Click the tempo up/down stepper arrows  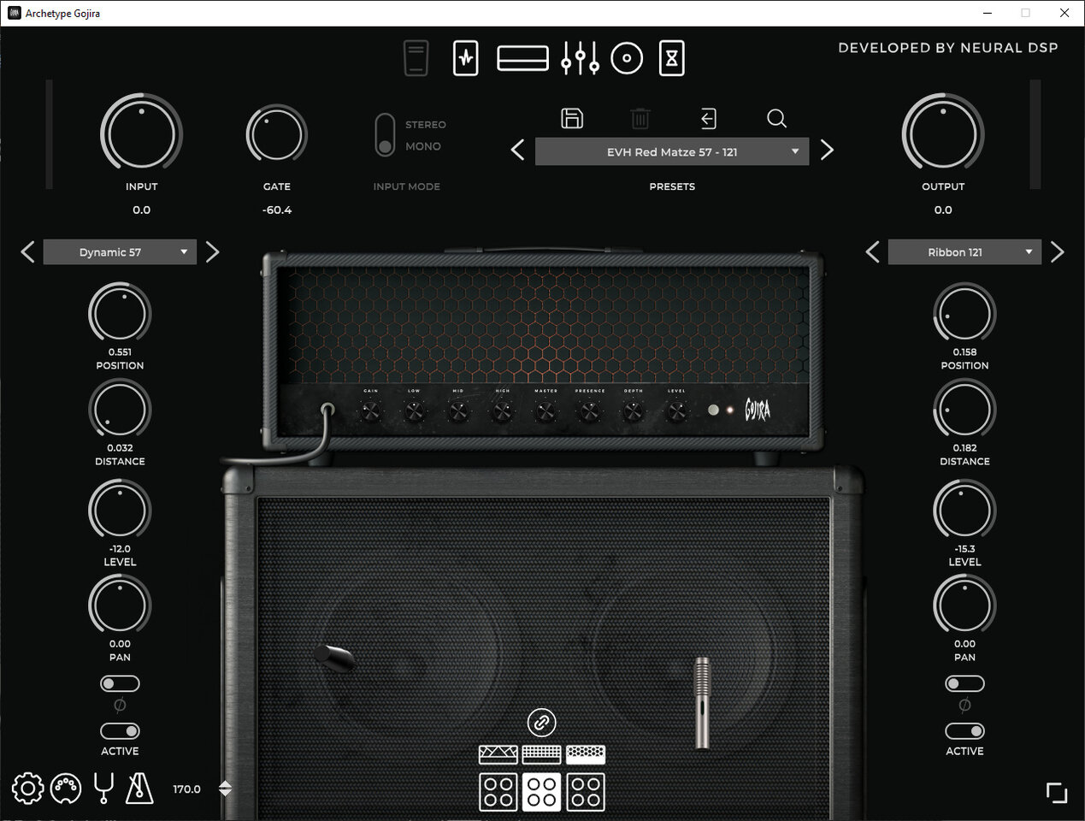225,789
